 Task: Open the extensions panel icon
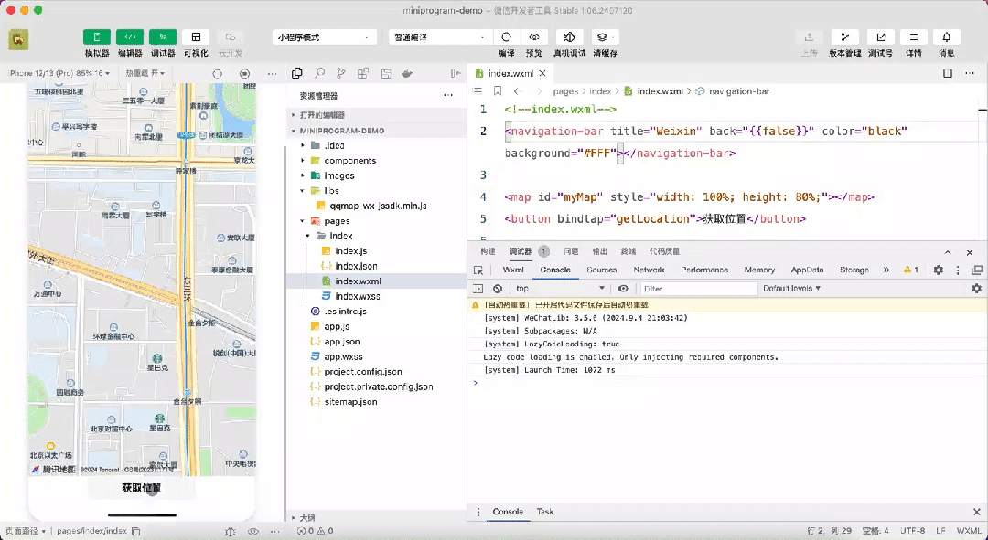363,74
